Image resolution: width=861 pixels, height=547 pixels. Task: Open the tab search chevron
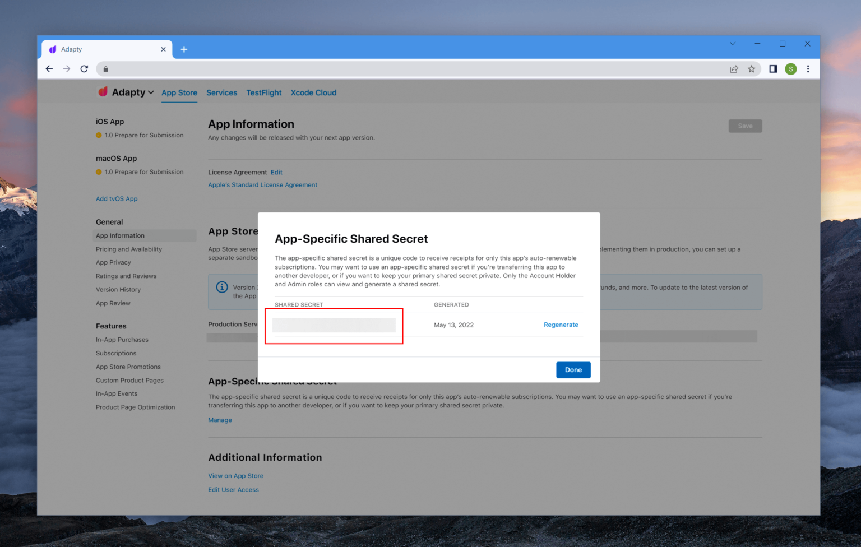732,44
